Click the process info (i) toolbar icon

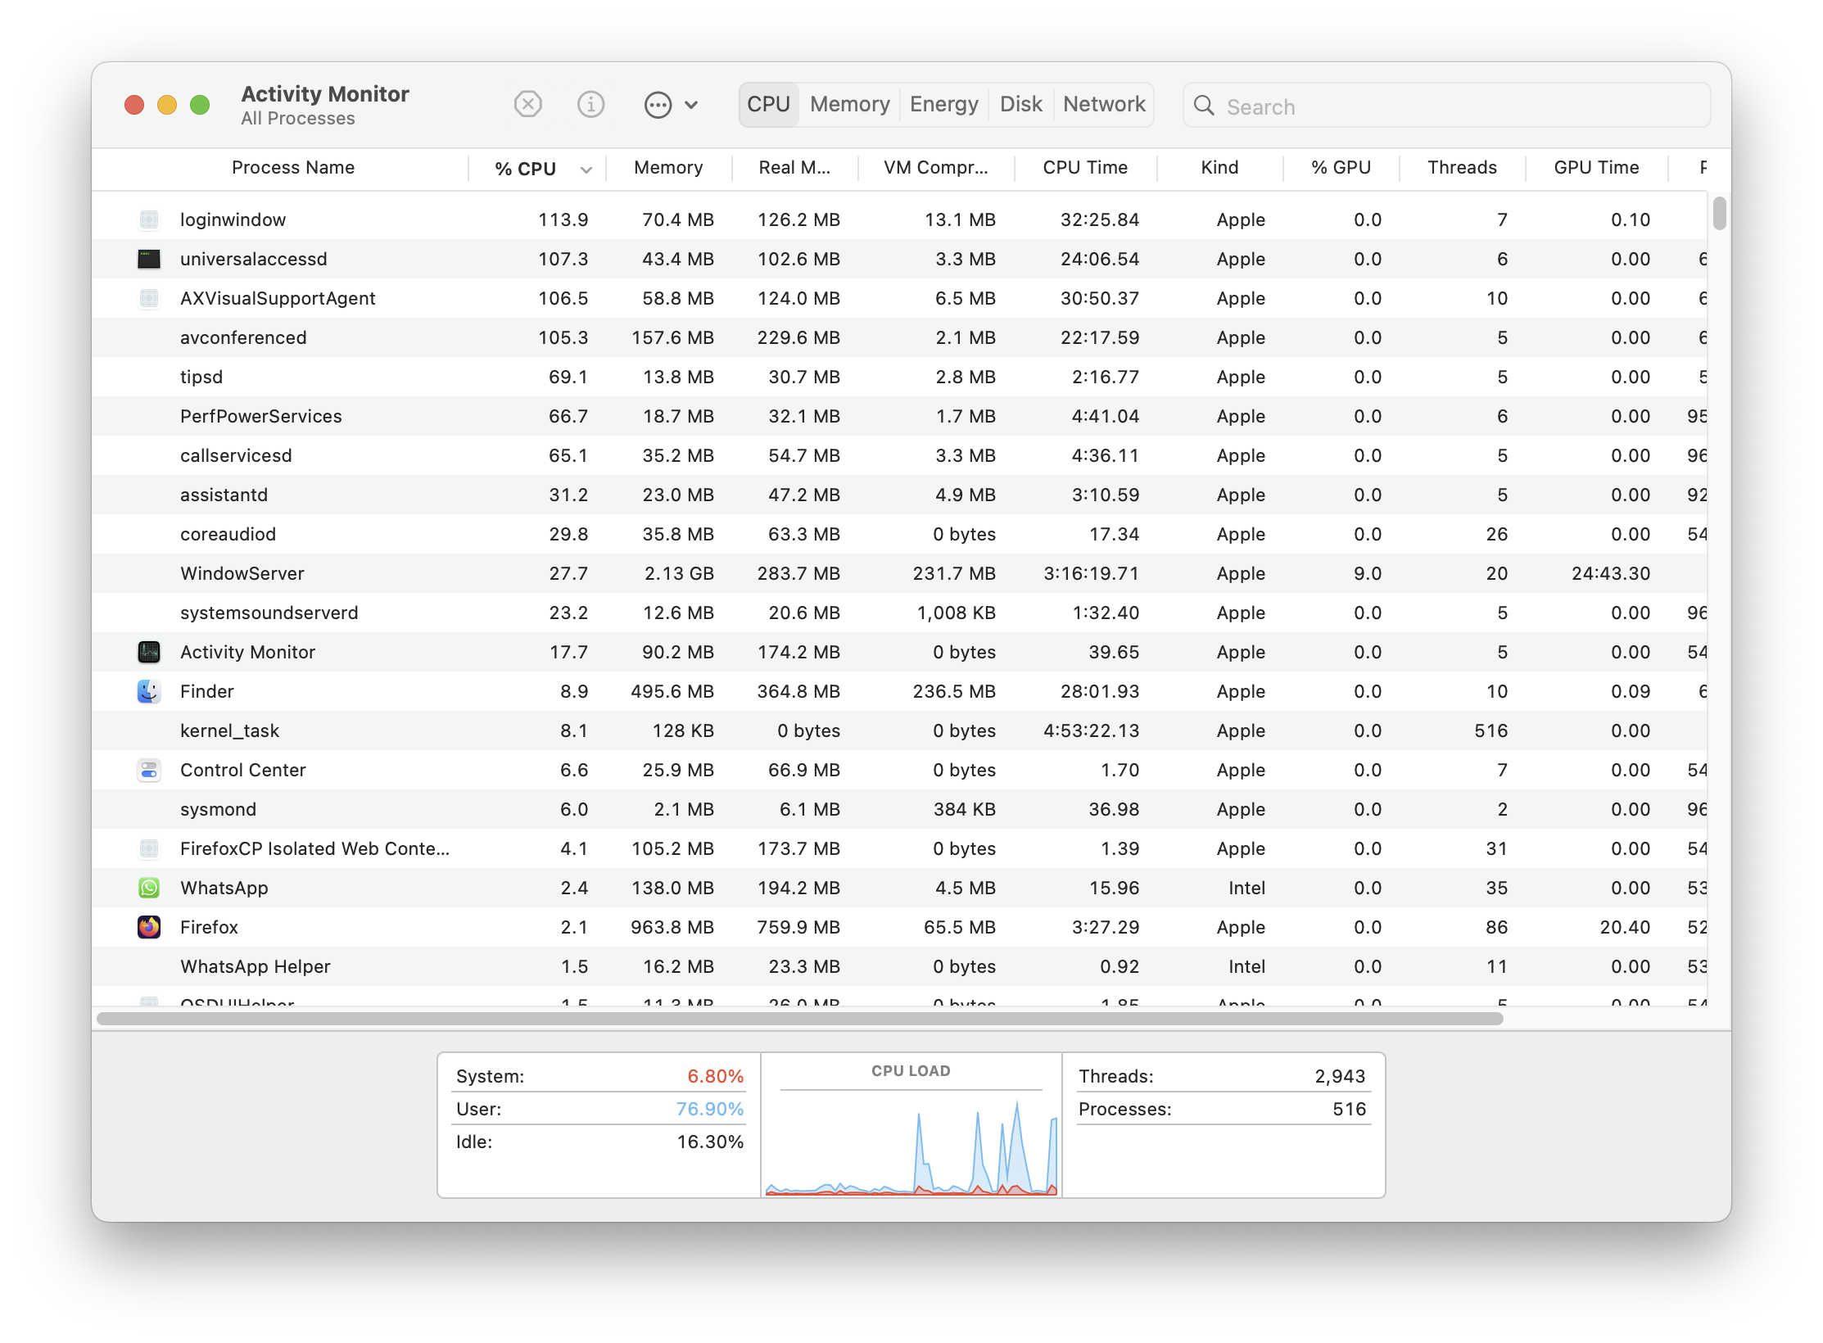590,105
